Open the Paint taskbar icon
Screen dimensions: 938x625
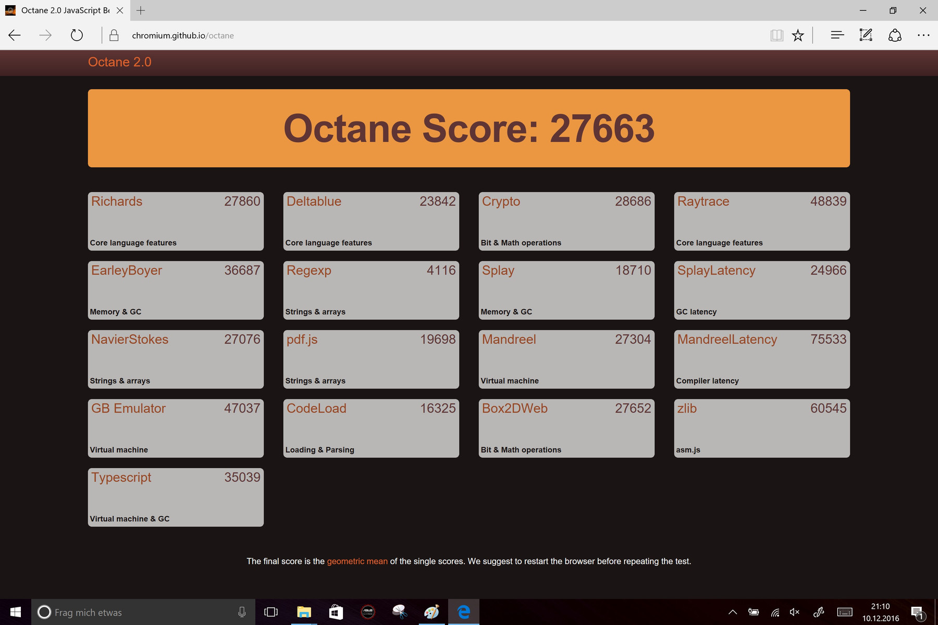coord(431,612)
